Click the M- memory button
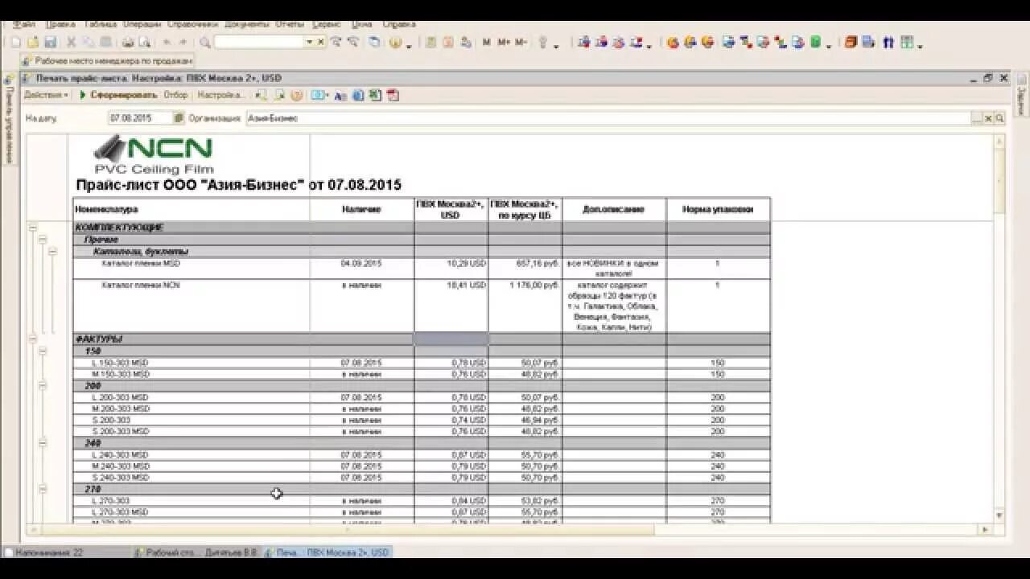This screenshot has height=579, width=1030. coord(521,42)
